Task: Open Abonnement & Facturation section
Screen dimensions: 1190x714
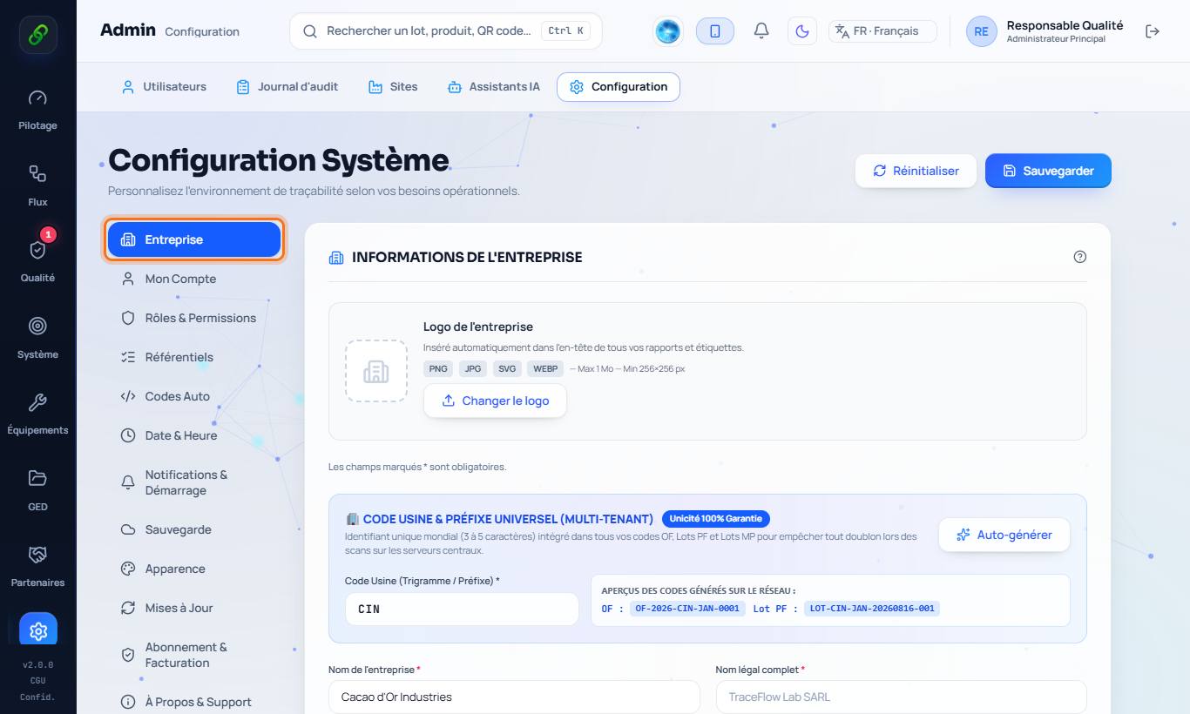Action: click(x=194, y=655)
